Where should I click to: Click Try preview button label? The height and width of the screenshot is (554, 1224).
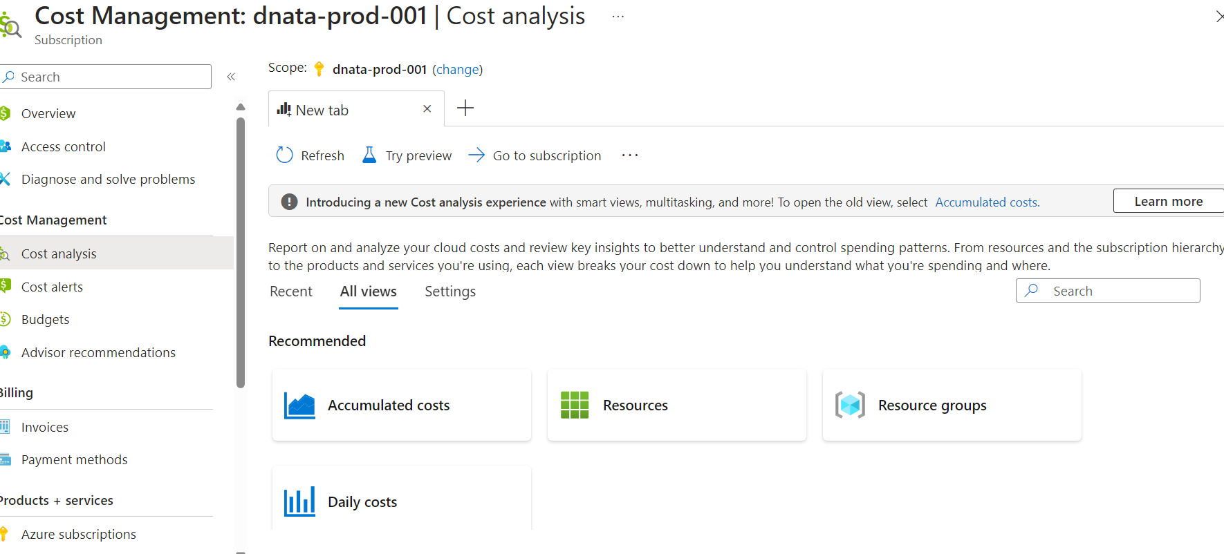418,155
